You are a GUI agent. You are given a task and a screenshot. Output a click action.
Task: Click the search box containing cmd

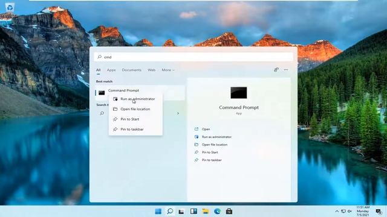click(193, 57)
